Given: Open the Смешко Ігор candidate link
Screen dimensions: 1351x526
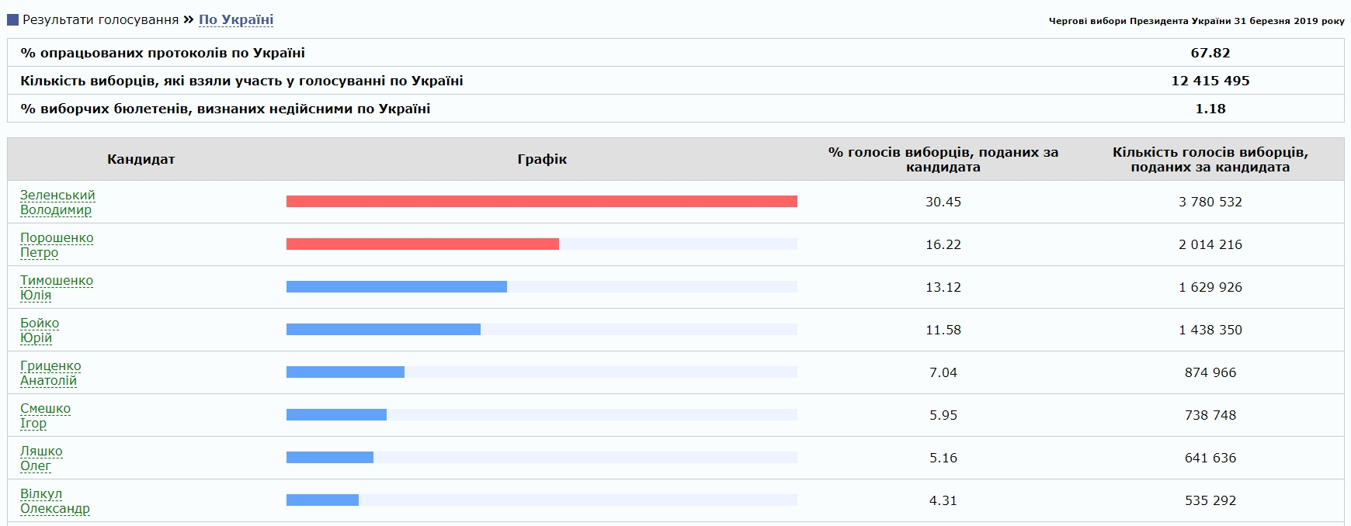Looking at the screenshot, I should click(x=44, y=416).
